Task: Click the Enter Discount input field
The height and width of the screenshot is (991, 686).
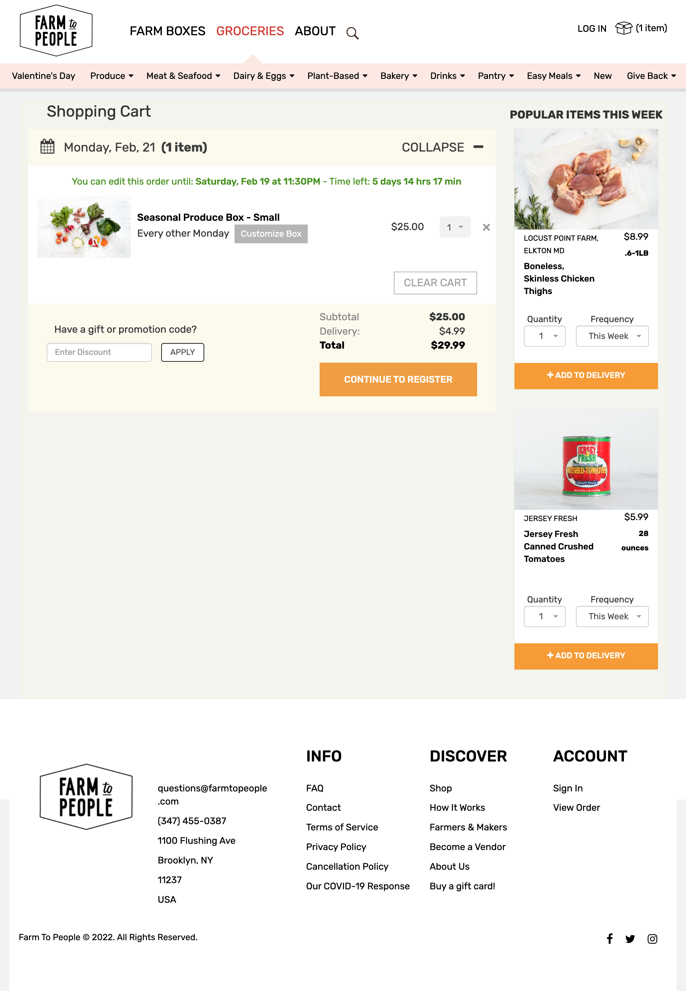Action: click(99, 352)
